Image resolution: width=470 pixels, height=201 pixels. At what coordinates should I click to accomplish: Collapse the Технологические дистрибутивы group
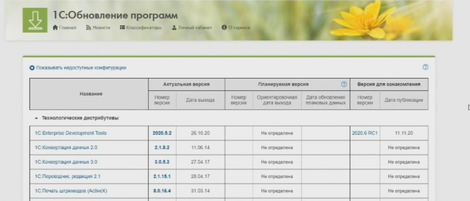36,118
